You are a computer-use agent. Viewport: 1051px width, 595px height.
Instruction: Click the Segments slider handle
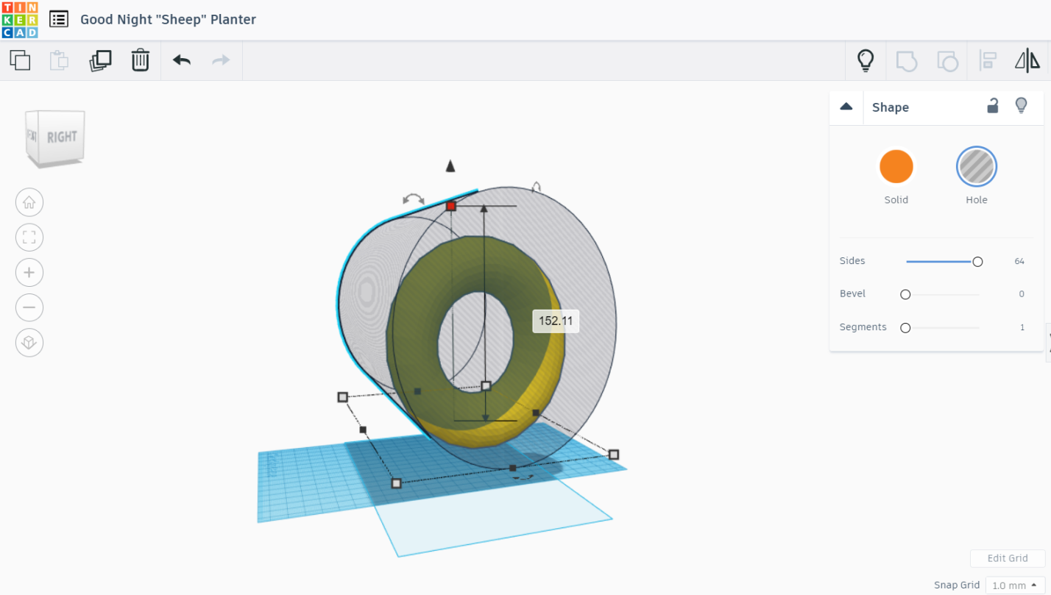click(x=905, y=328)
